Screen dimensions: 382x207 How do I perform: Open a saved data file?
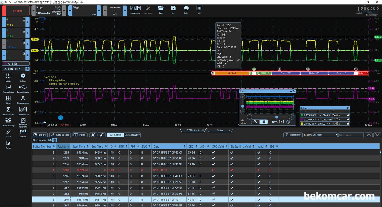pyautogui.click(x=161, y=10)
